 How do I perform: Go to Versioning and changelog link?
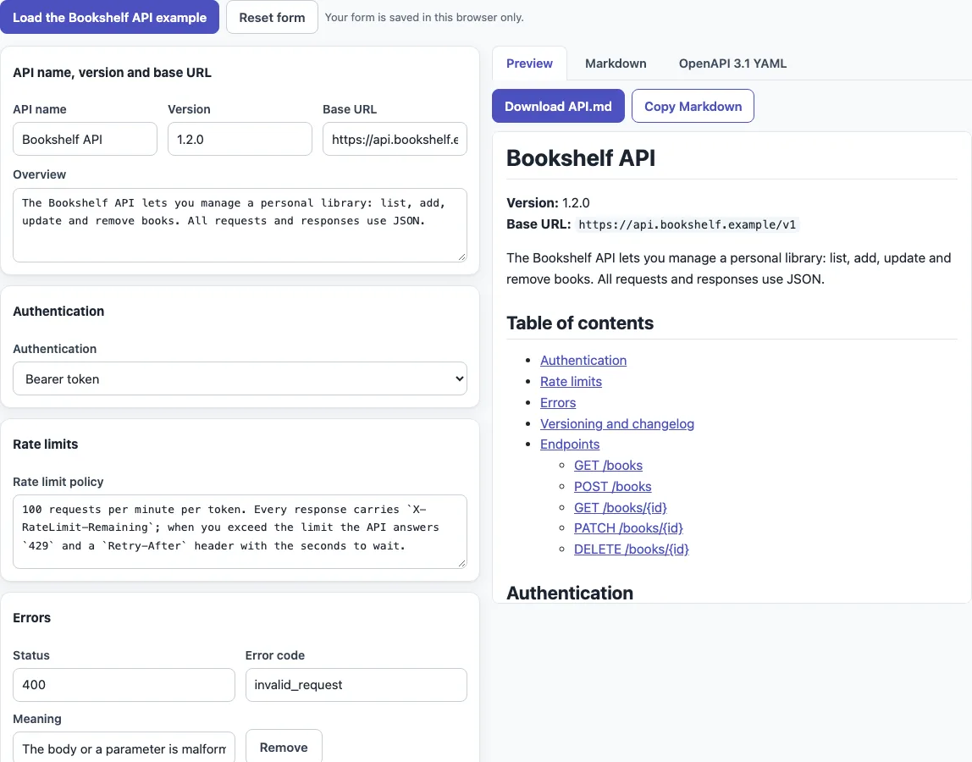point(616,423)
